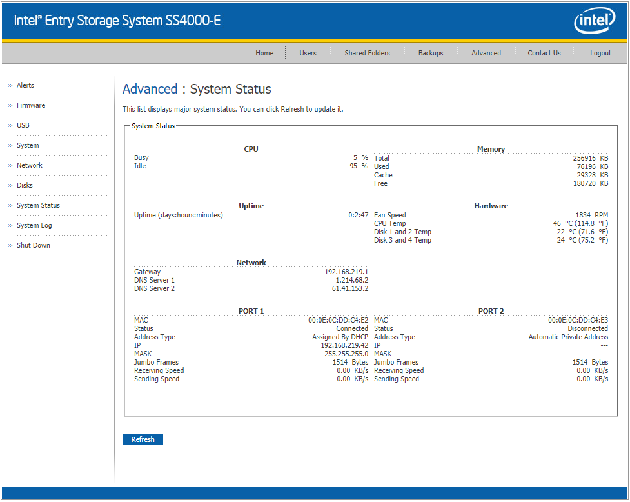Click the CPU Temp label
630x502 pixels.
pos(389,223)
